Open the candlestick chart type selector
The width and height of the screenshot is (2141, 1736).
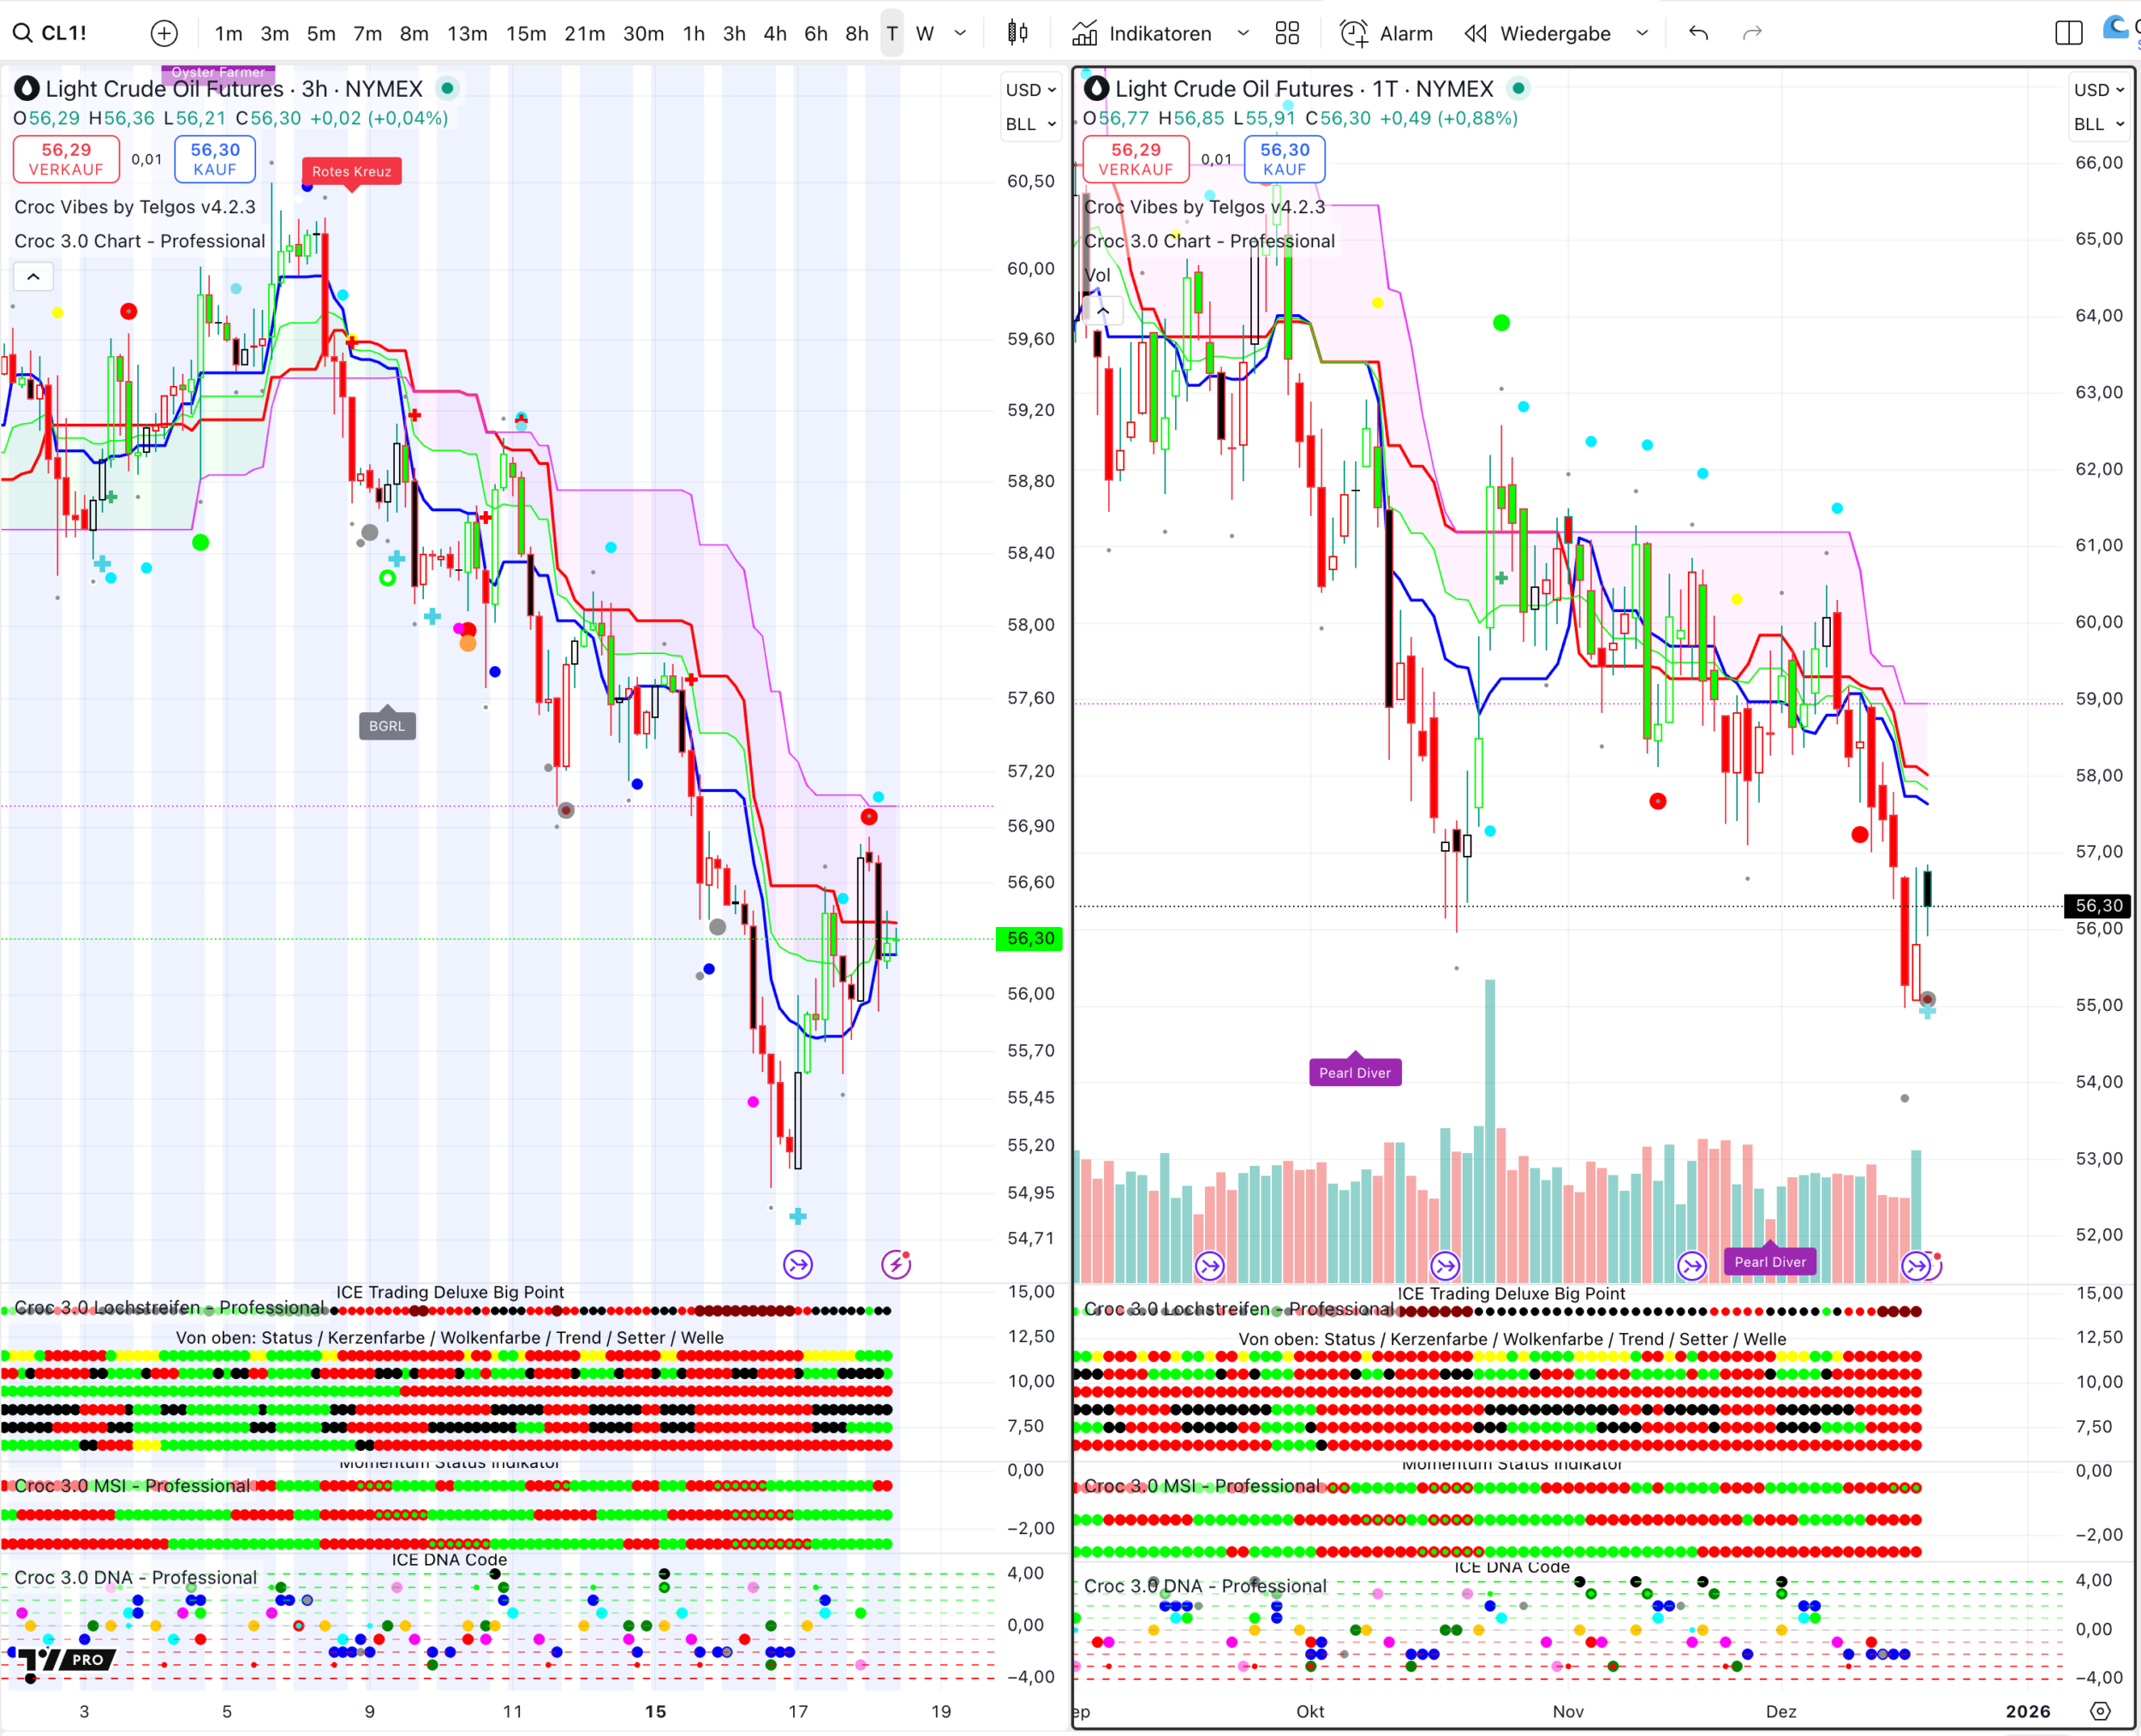(1017, 33)
